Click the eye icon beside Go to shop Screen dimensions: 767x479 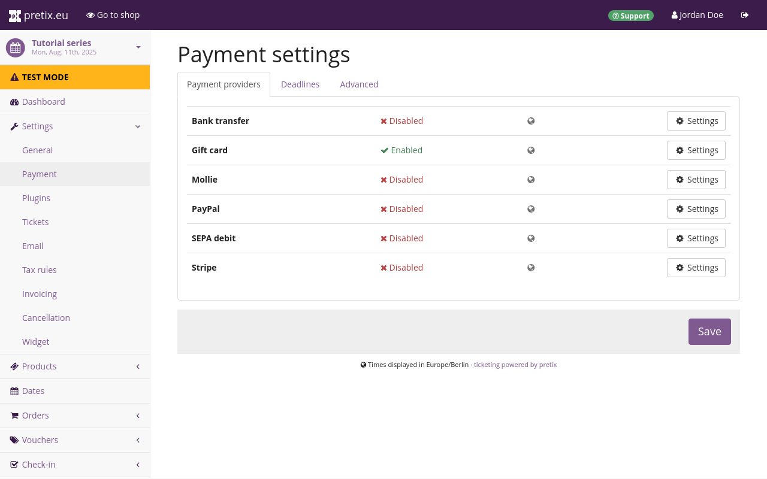[90, 15]
